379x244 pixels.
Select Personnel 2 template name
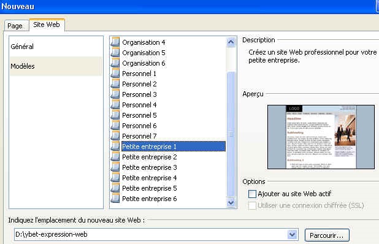[x=139, y=84]
